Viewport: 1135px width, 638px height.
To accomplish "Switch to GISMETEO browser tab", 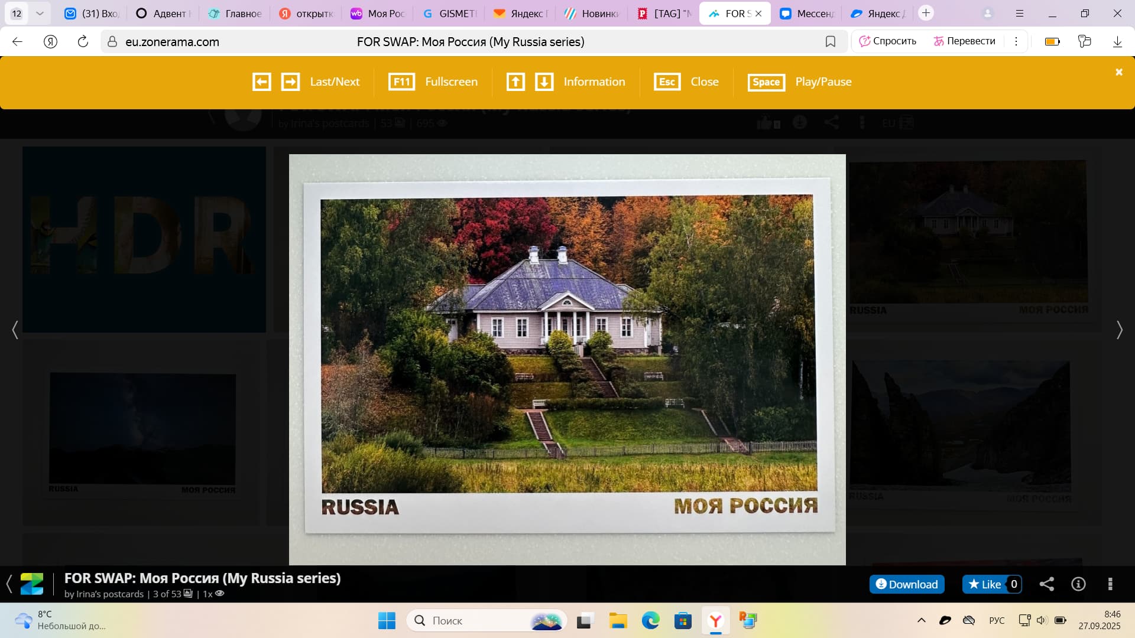I will (x=449, y=13).
